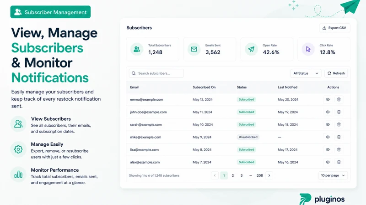Delete subscriber lisa@example.com
The image size is (366, 205).
pos(339,150)
